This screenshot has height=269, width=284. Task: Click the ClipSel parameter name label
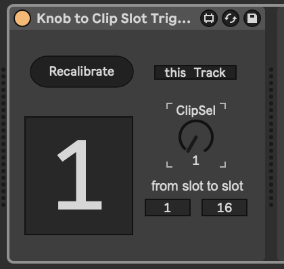click(195, 110)
